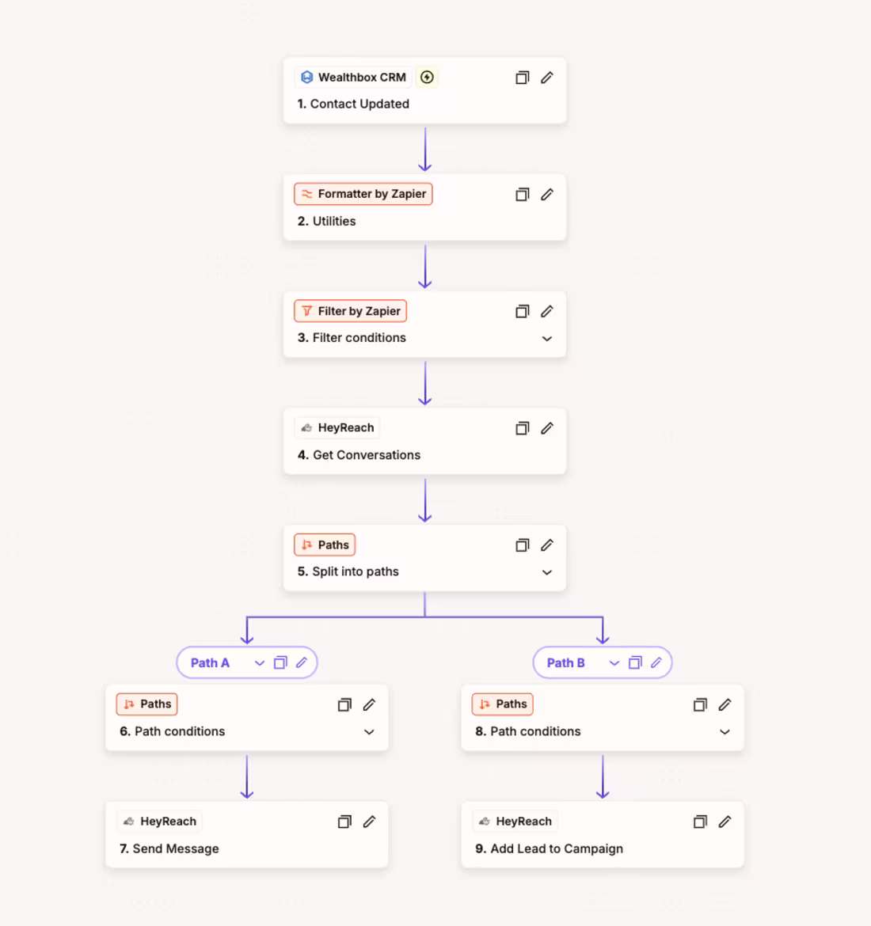The height and width of the screenshot is (926, 871).
Task: Edit the Send Message step
Action: 369,822
